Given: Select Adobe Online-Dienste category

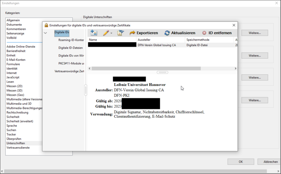Looking at the screenshot, I should pyautogui.click(x=21, y=47).
